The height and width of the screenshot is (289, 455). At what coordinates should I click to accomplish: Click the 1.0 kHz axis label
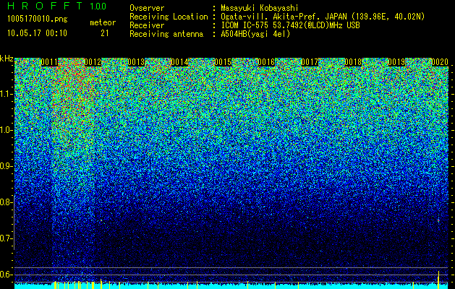(x=6, y=131)
